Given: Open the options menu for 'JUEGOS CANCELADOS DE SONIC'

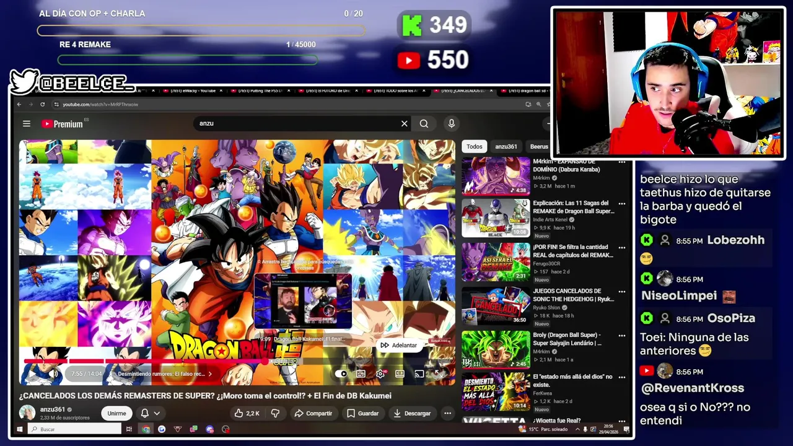Looking at the screenshot, I should (x=621, y=292).
